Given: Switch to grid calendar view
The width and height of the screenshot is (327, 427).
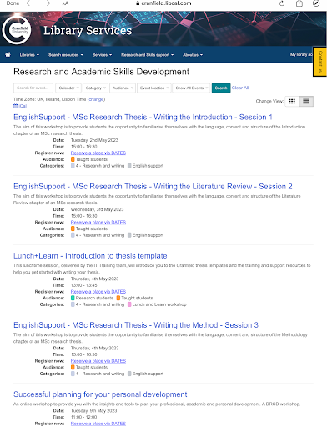Looking at the screenshot, I should coord(292,101).
